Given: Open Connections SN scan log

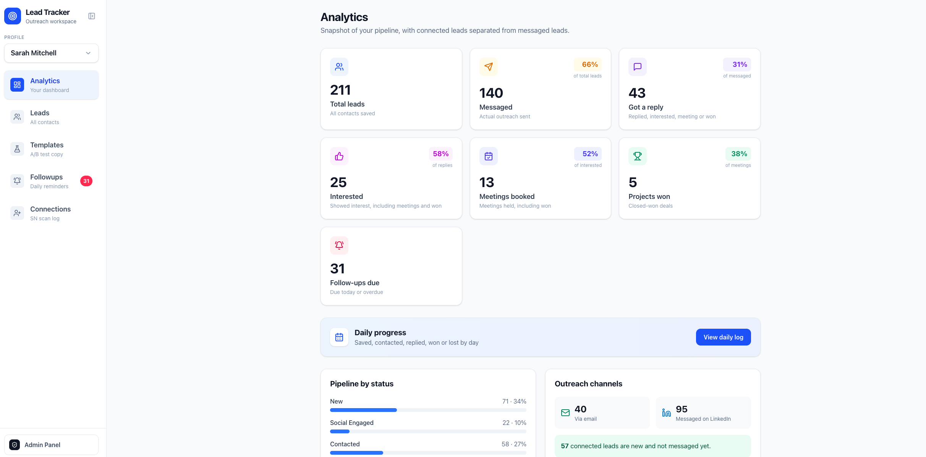Looking at the screenshot, I should (51, 213).
